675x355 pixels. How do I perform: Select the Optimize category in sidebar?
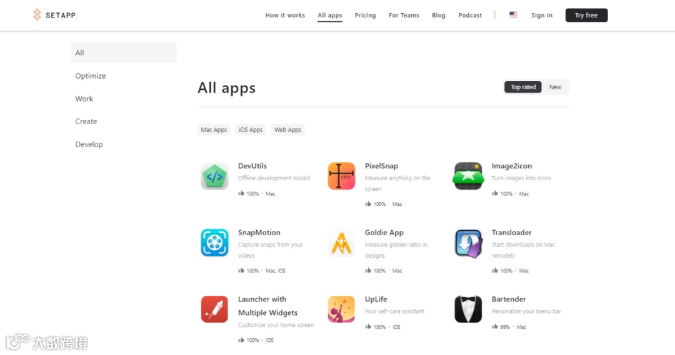point(91,75)
